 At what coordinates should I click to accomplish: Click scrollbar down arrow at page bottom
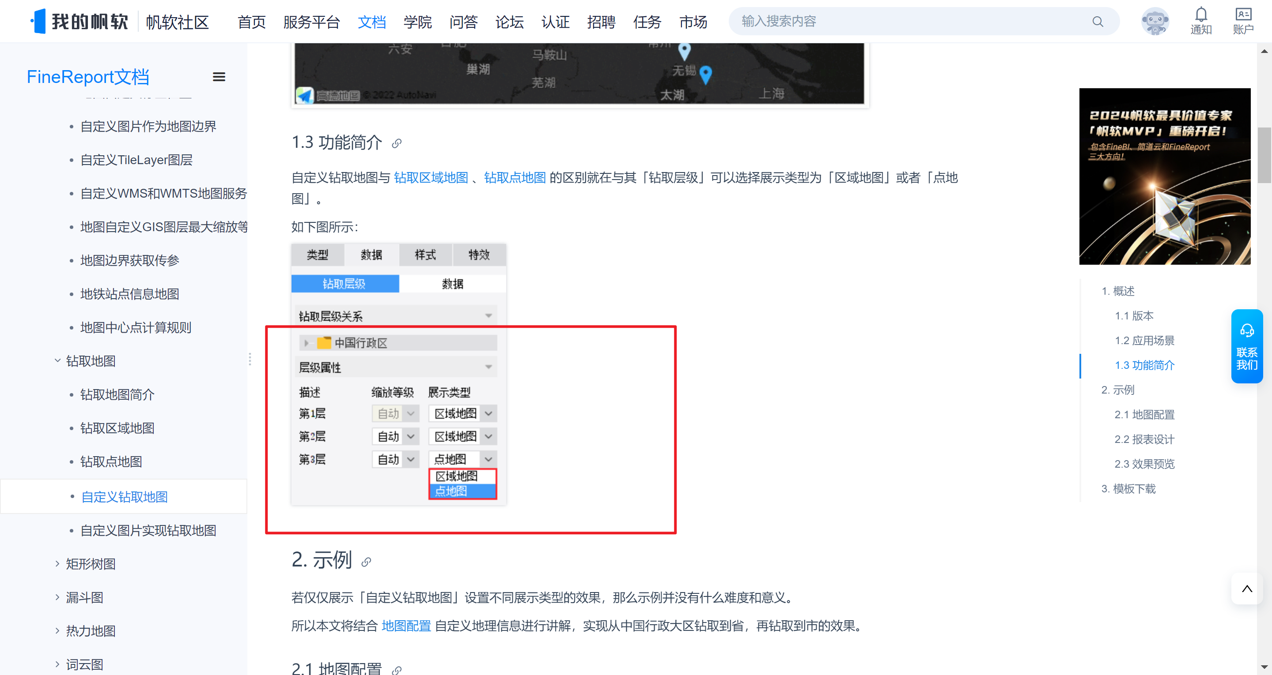[x=1264, y=668]
